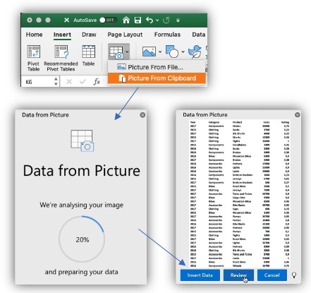Screen dimensions: 311x293
Task: Insert a Pivot Table
Action: [x=34, y=58]
